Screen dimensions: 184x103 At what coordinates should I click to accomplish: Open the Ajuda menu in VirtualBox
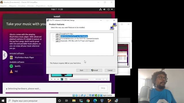coord(50,6)
